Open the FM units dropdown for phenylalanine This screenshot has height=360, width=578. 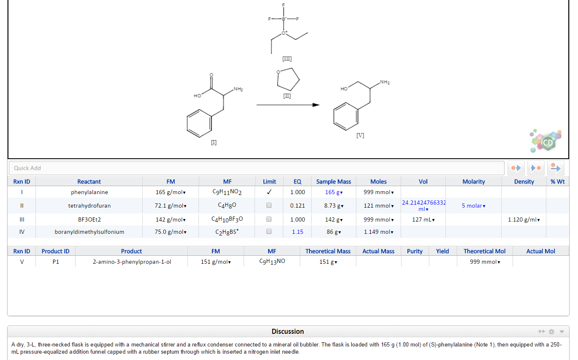[x=184, y=192]
